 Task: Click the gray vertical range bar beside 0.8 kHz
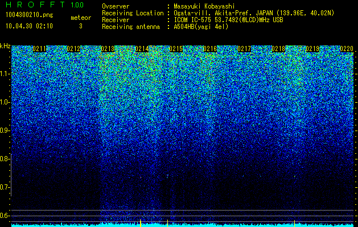click(11, 175)
